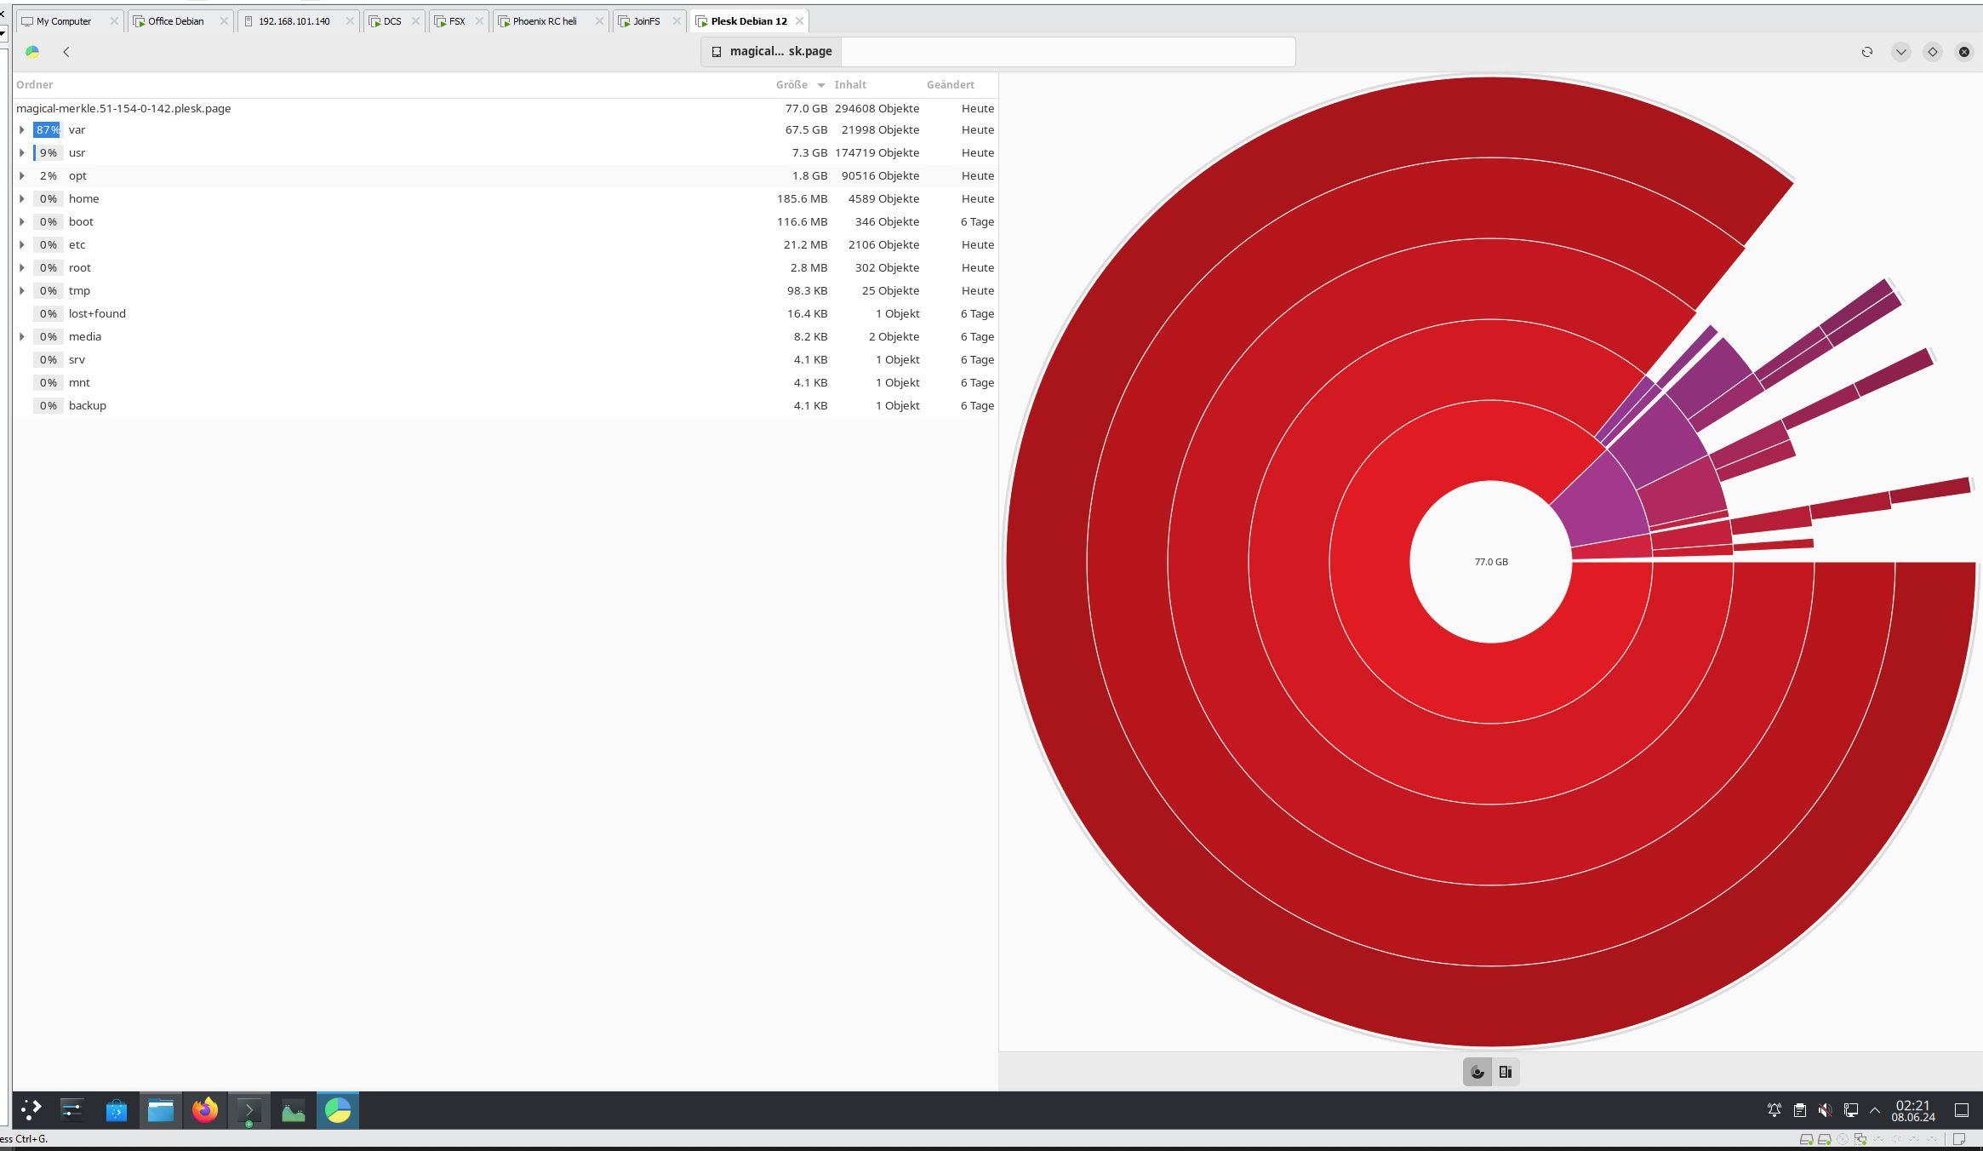Expand the opt folder

coord(22,176)
